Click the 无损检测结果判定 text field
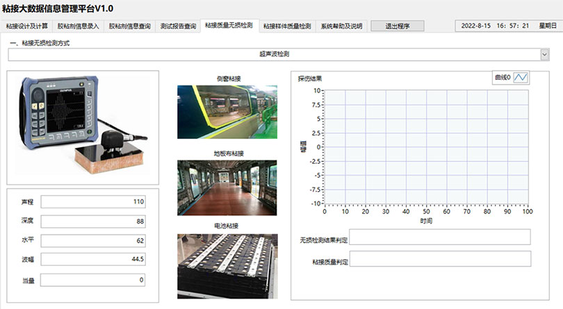The width and height of the screenshot is (563, 309). pos(440,237)
